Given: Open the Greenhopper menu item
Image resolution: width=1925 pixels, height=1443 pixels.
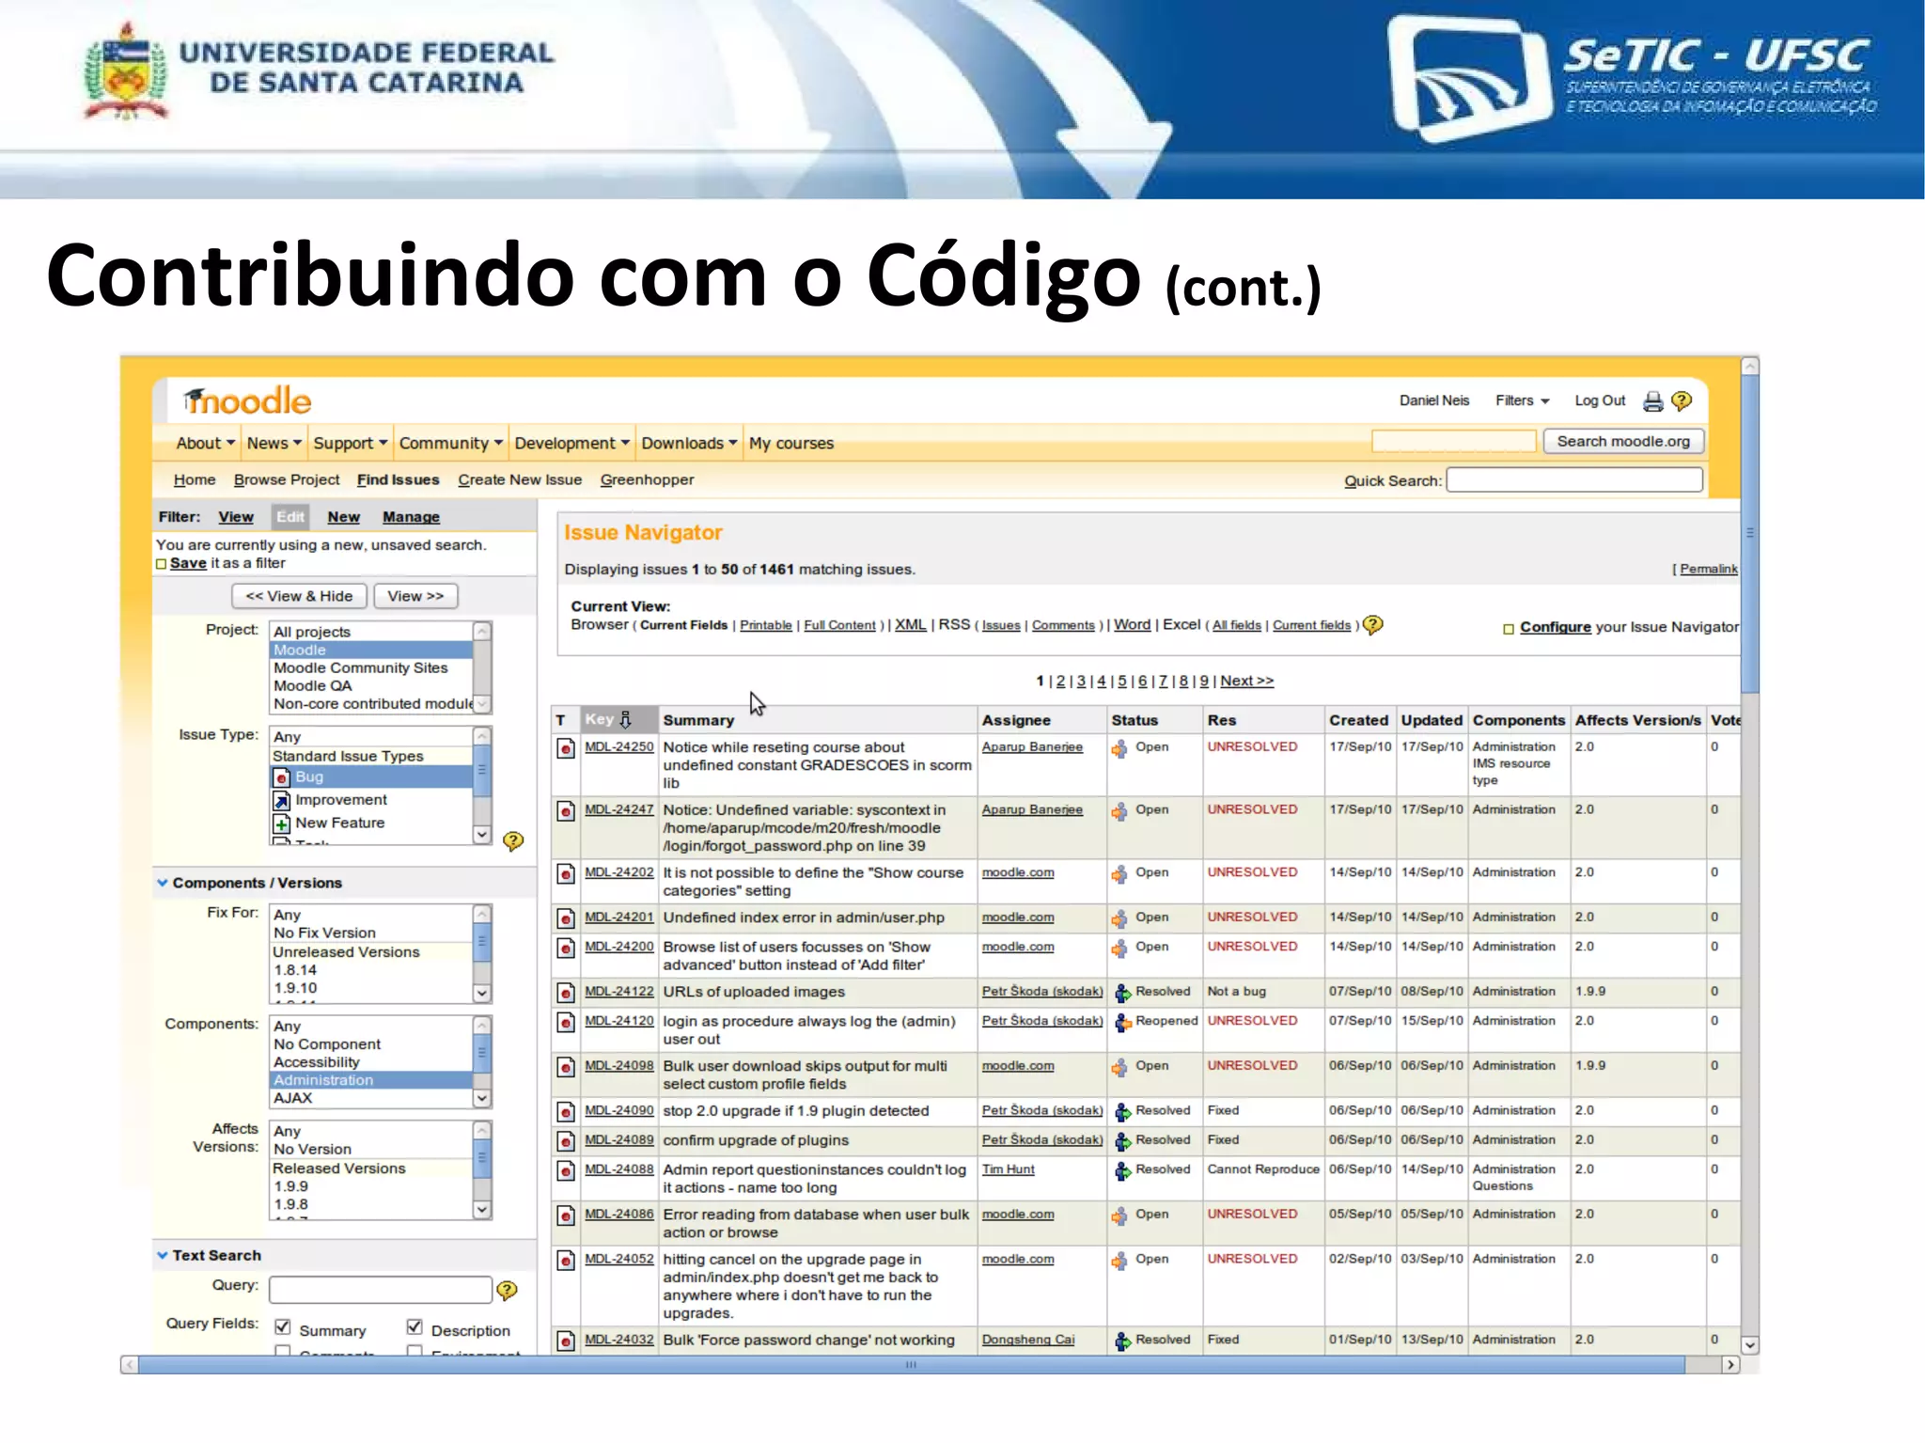Looking at the screenshot, I should (647, 480).
